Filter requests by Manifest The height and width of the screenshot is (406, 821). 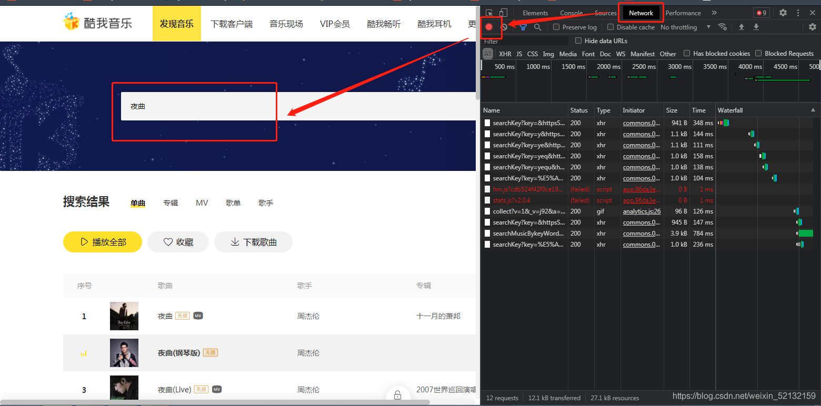(x=643, y=54)
